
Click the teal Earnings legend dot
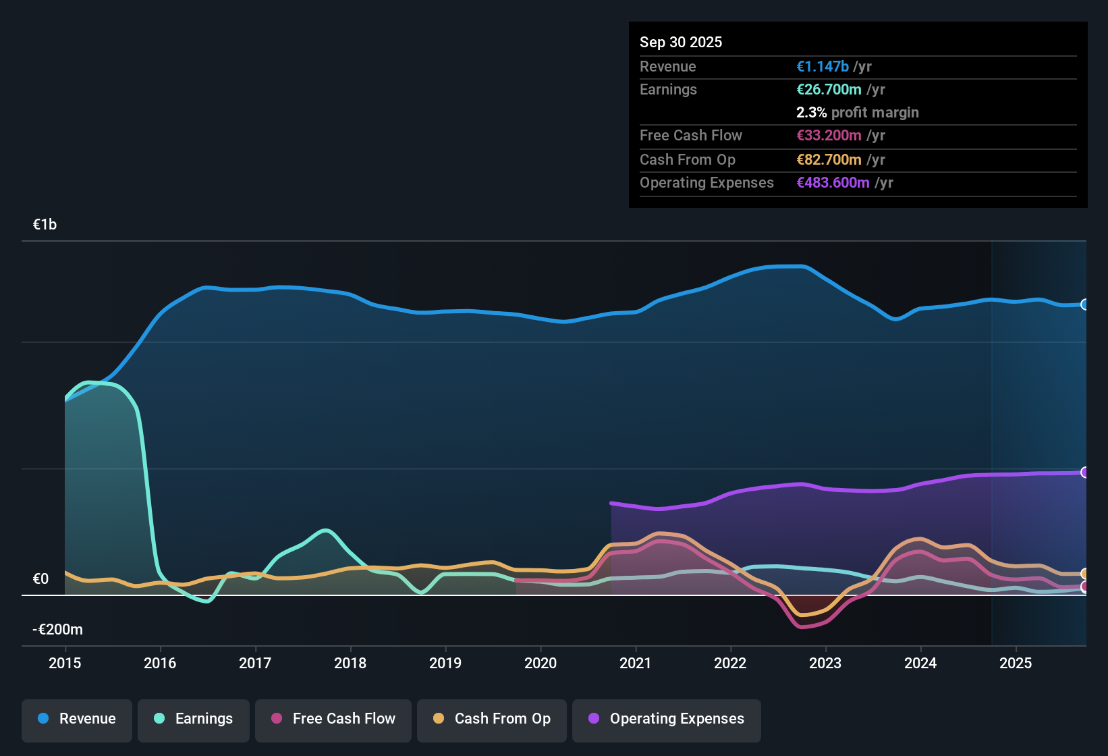coord(159,719)
